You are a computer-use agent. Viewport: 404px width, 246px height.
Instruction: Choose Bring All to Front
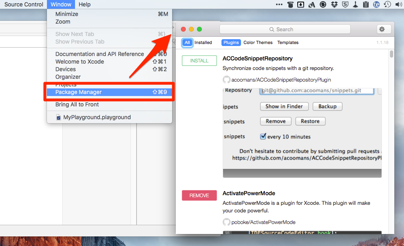pos(110,104)
